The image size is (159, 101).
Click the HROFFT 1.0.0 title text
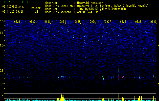pyautogui.click(x=20, y=2)
